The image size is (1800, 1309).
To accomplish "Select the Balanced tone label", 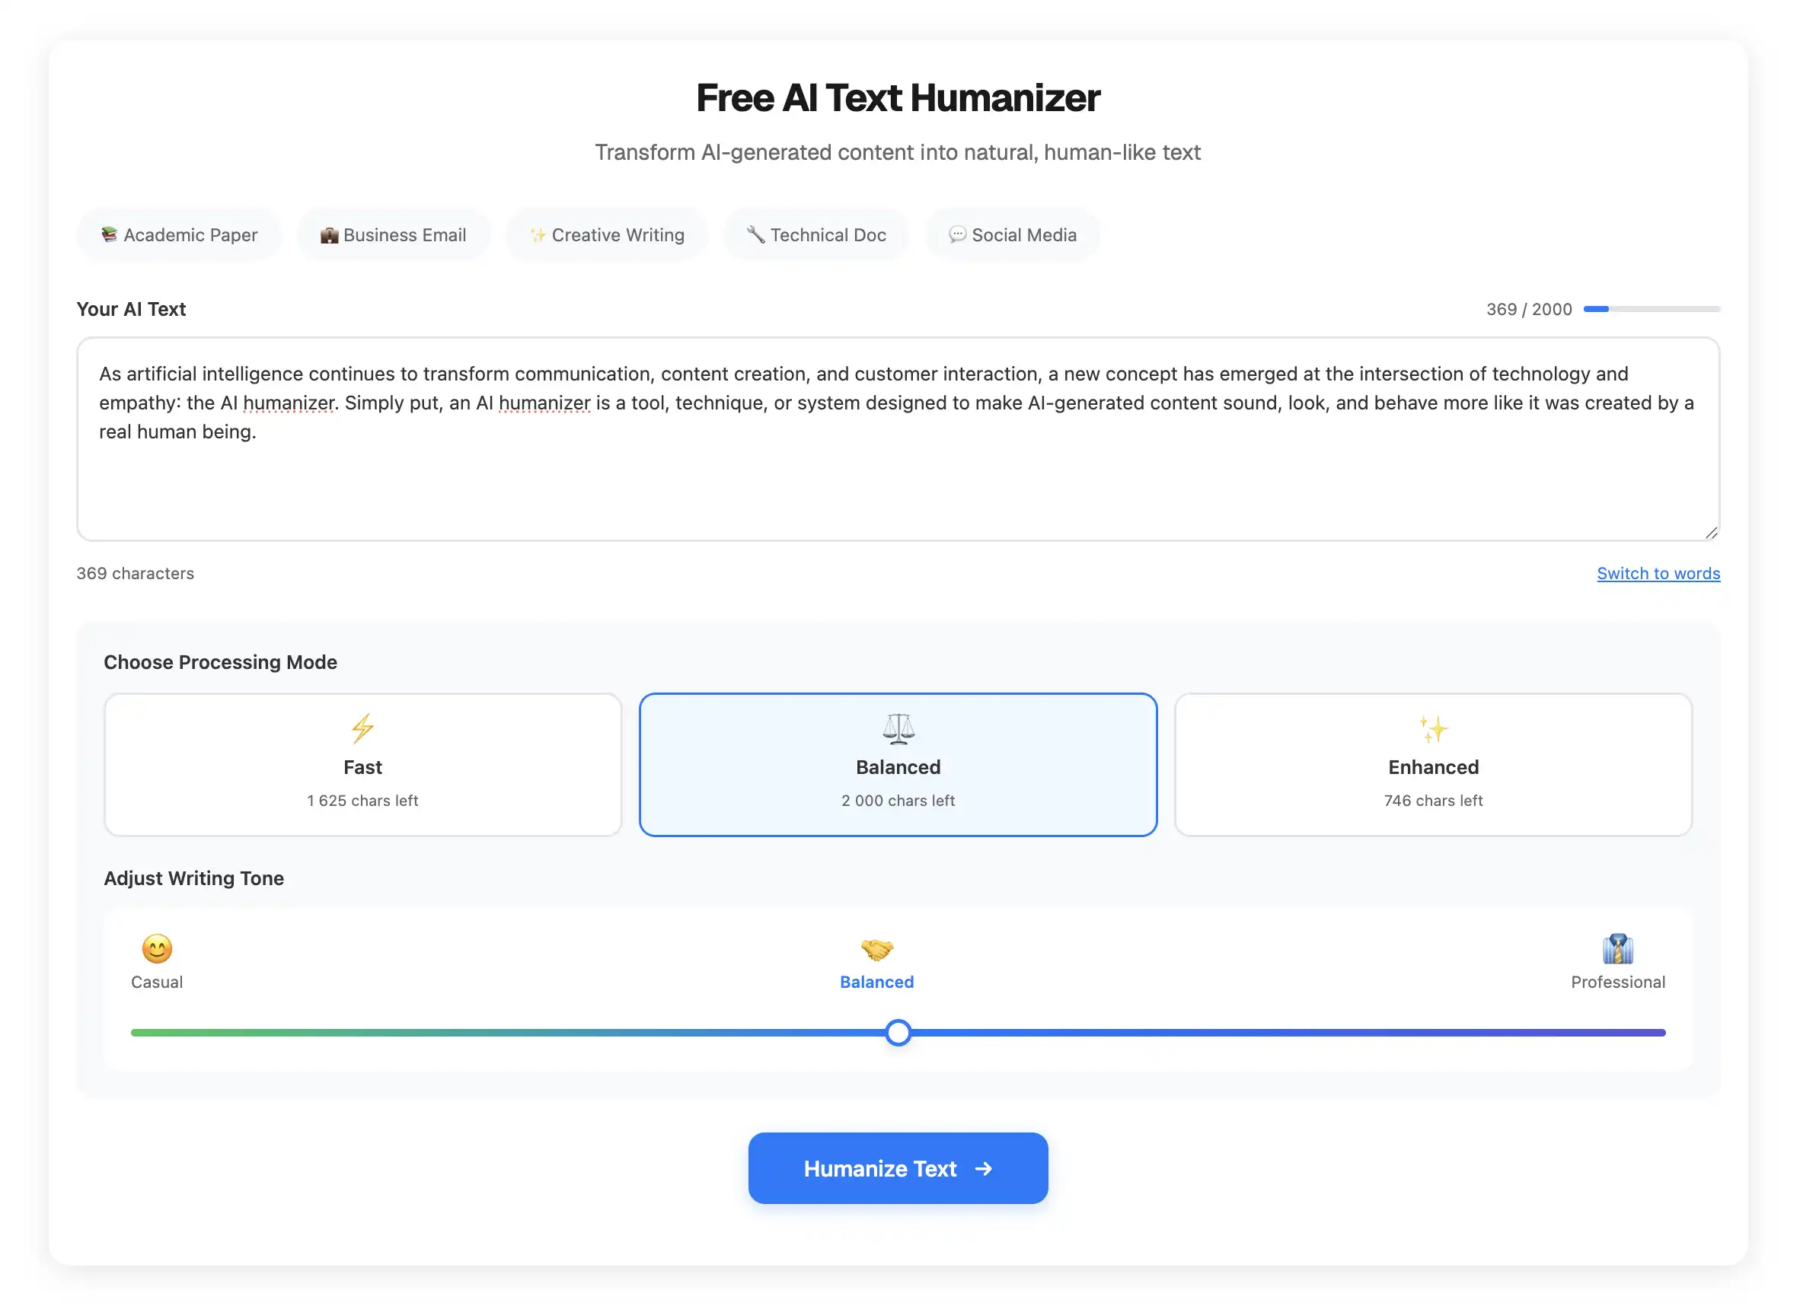I will (876, 983).
